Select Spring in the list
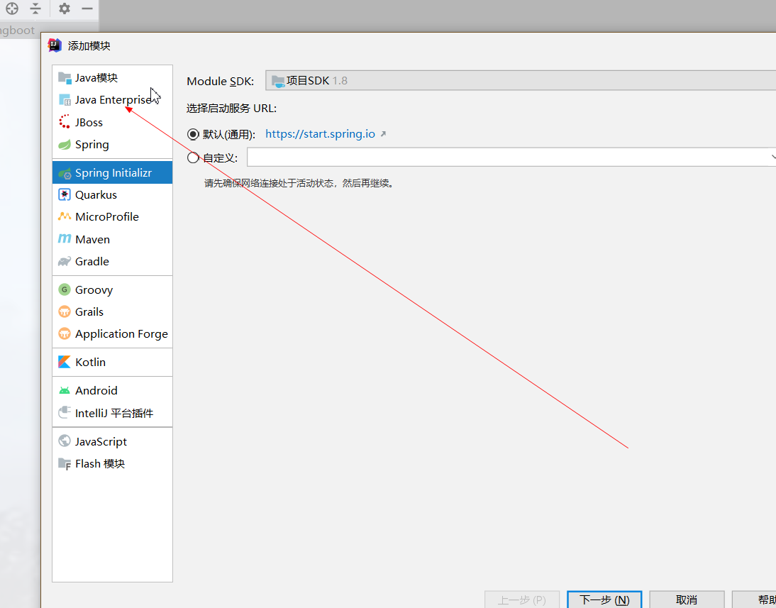 (x=112, y=145)
